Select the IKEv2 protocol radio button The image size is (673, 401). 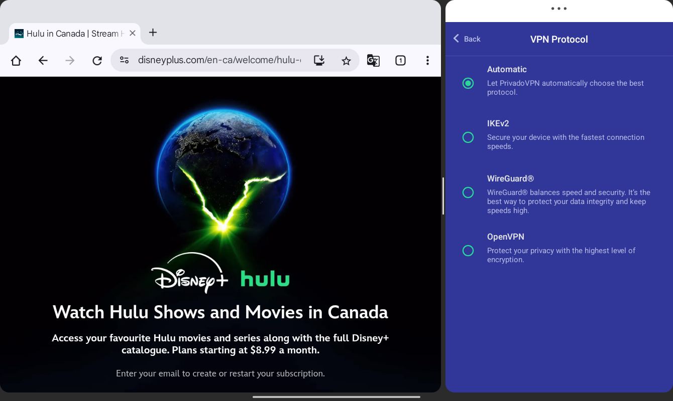click(x=468, y=137)
